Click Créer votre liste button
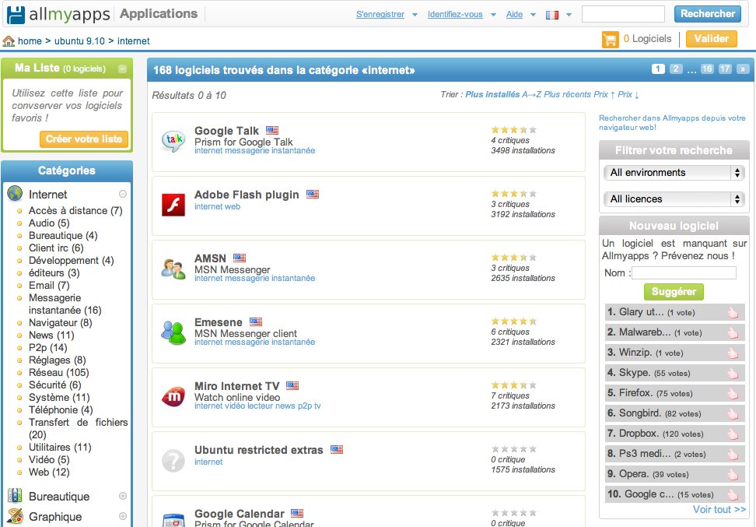Image resolution: width=756 pixels, height=527 pixels. point(84,139)
